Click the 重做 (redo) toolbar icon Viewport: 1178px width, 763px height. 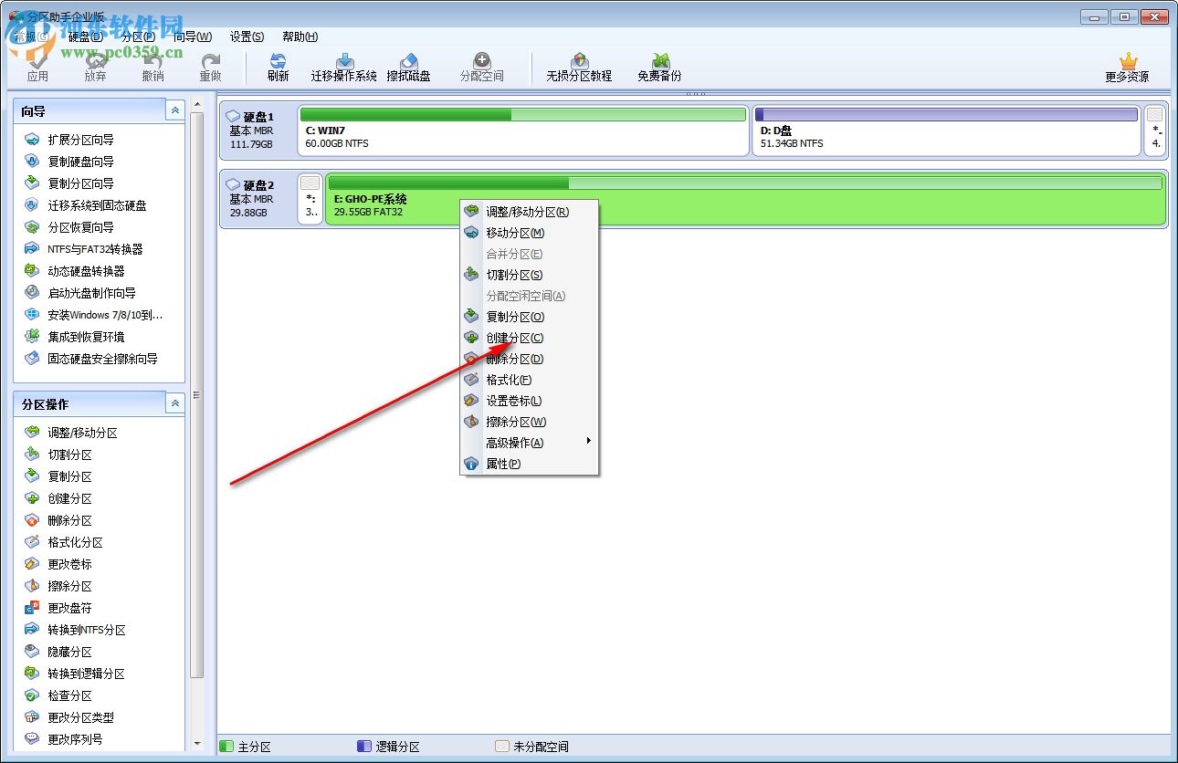(x=211, y=68)
